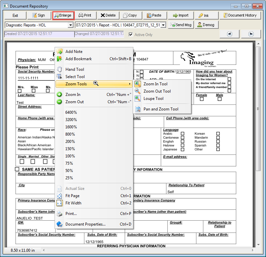Check the Korean language checkbox

tap(218, 134)
